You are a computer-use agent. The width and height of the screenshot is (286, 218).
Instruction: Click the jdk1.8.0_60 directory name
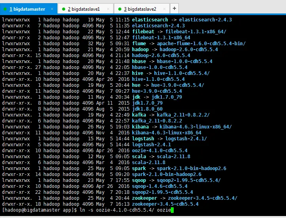[147, 109]
